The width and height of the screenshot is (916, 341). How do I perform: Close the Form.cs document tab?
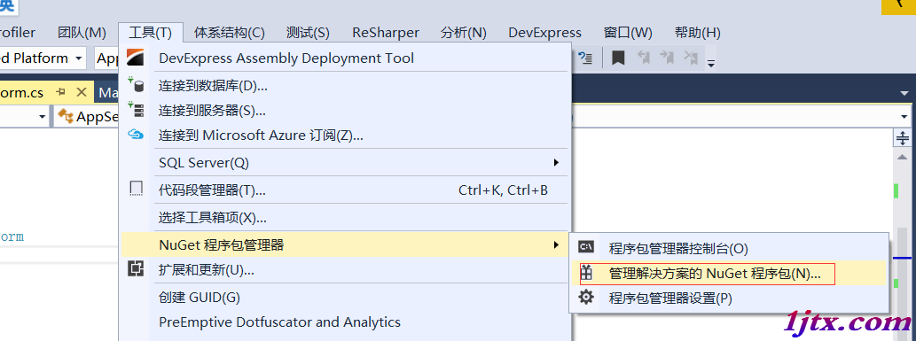point(82,92)
